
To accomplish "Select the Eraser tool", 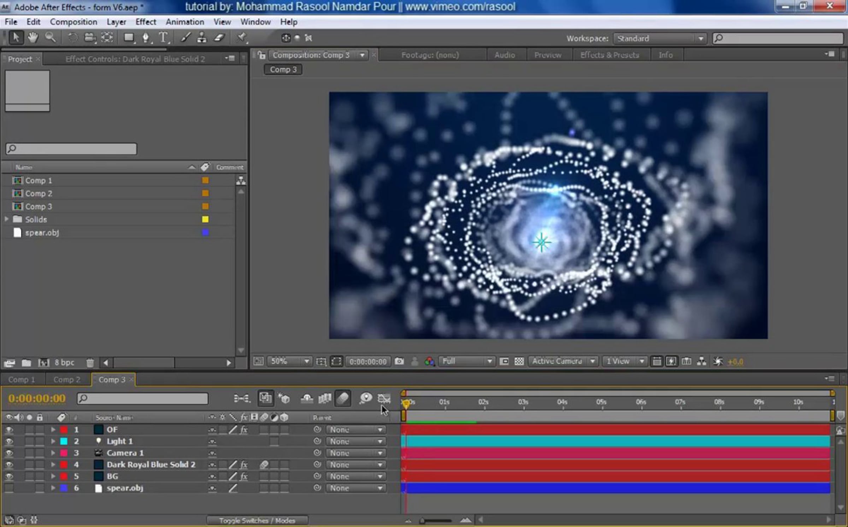I will click(x=219, y=37).
